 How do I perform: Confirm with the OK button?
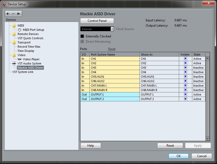click(179, 156)
